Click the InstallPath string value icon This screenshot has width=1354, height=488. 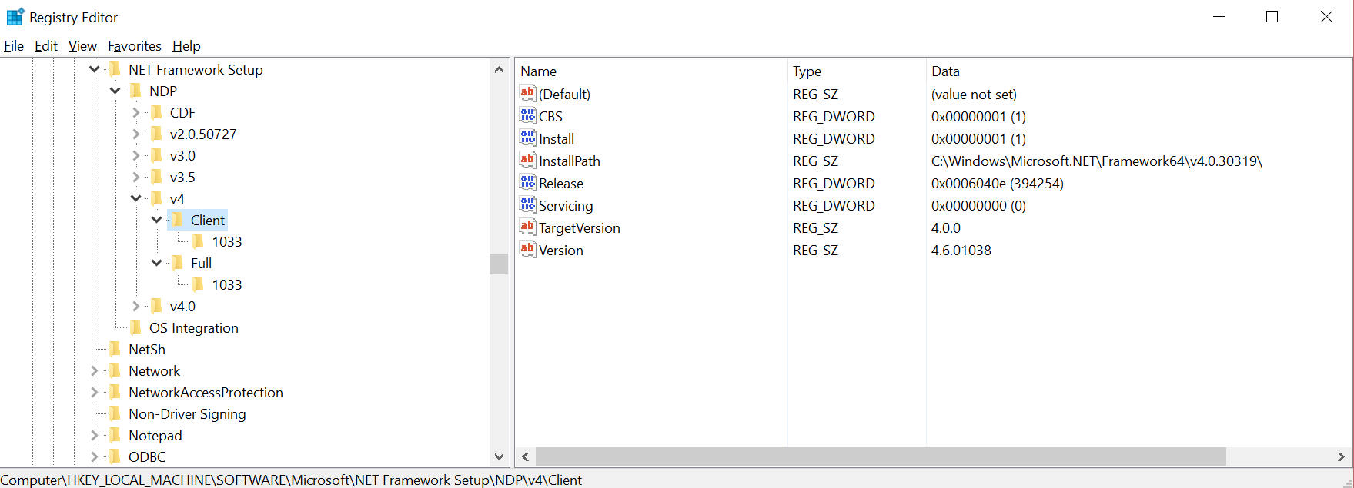pos(527,161)
